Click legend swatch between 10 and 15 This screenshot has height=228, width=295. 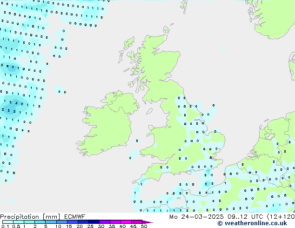[63, 222]
